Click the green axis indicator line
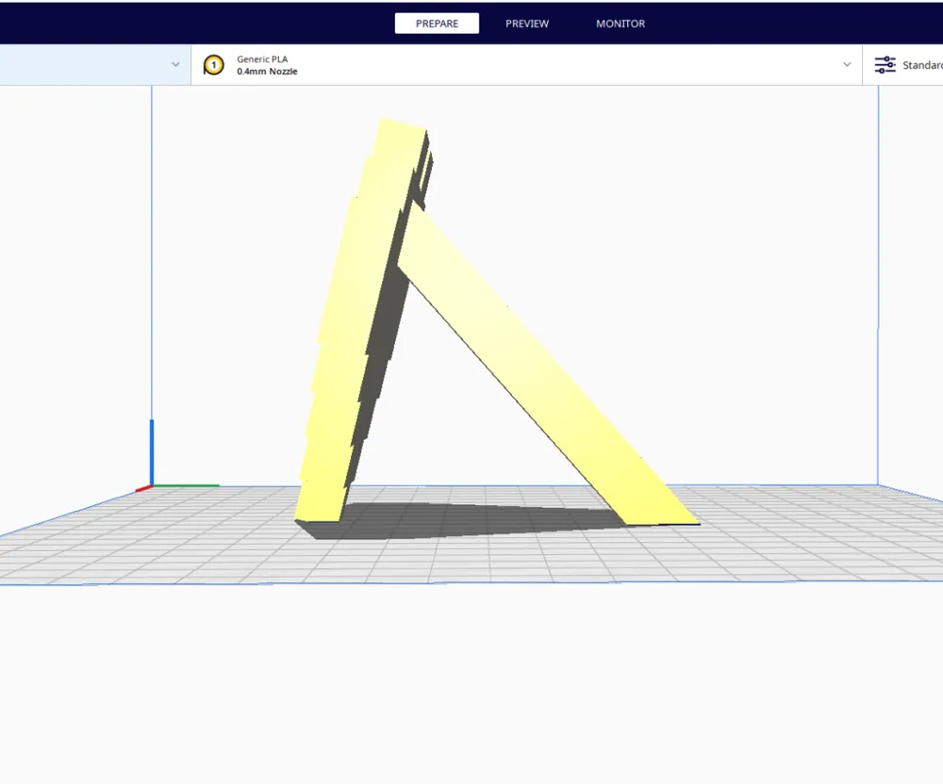 185,485
